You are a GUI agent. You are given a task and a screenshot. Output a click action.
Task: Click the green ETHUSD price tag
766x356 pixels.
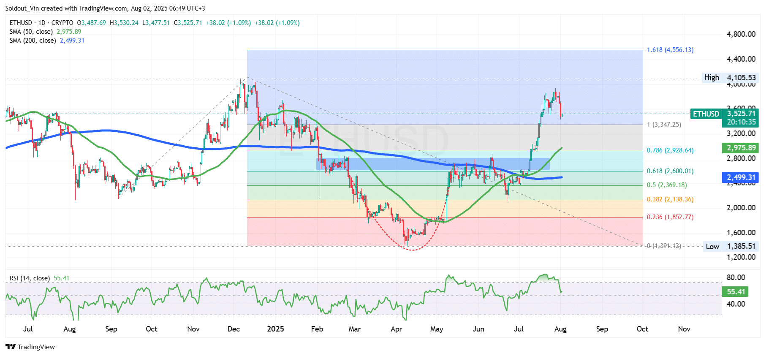tap(706, 114)
